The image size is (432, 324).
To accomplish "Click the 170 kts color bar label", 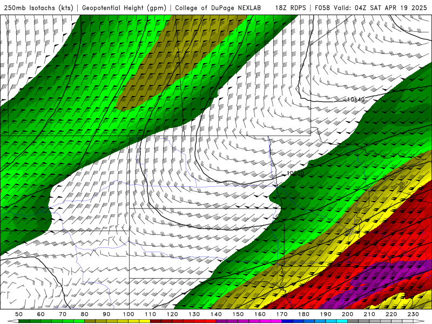I will 282,314.
